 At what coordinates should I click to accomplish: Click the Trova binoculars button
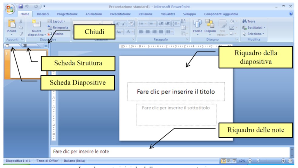click(x=249, y=21)
